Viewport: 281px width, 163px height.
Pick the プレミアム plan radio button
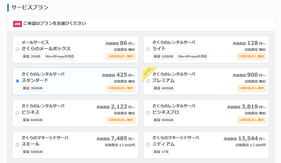148,81
